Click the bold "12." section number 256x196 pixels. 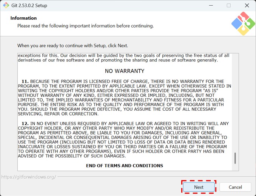[25, 123]
